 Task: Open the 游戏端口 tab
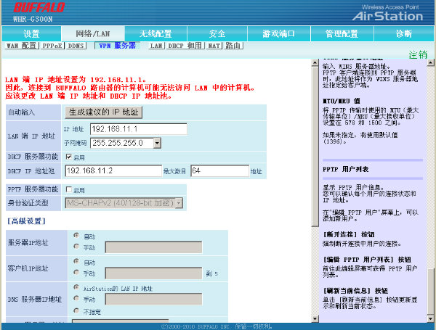(278, 34)
